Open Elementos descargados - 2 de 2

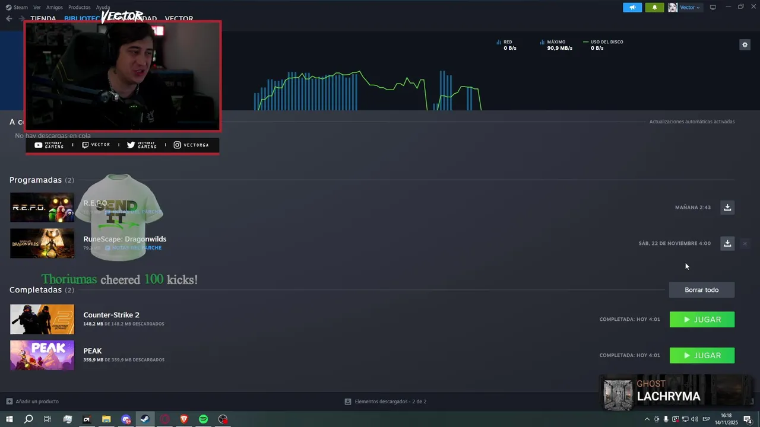pos(385,401)
